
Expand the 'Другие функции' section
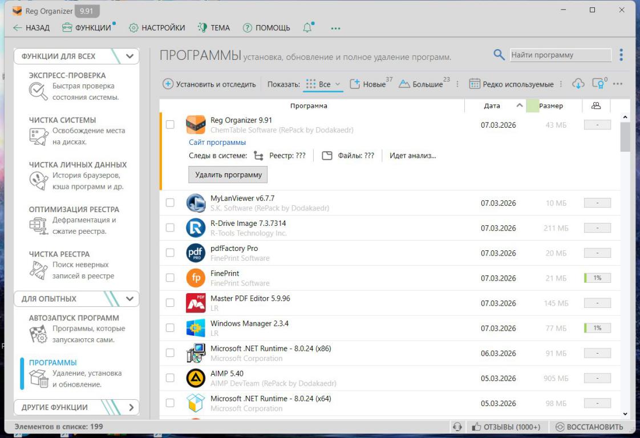tap(131, 407)
